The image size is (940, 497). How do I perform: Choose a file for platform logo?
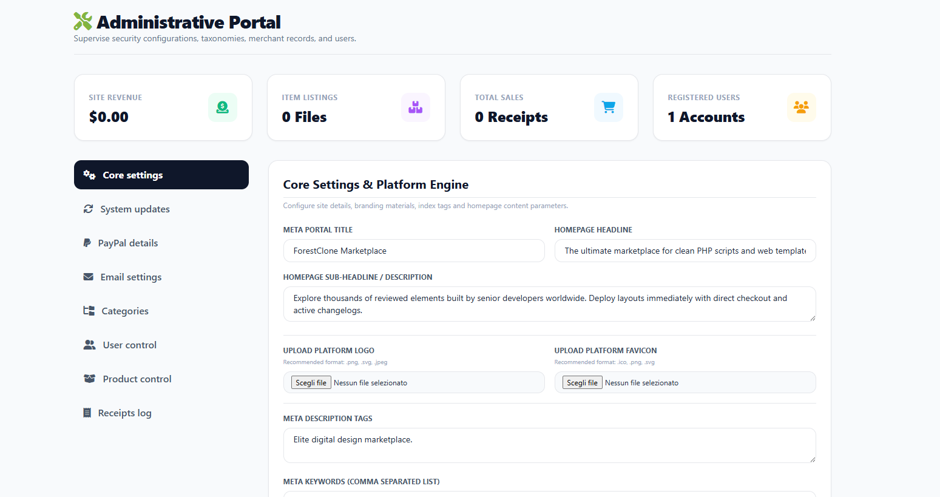(x=311, y=382)
